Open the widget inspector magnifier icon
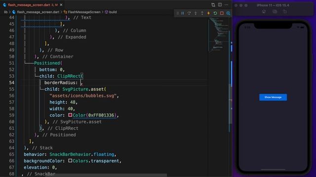This screenshot has height=177, width=316. 228,13
